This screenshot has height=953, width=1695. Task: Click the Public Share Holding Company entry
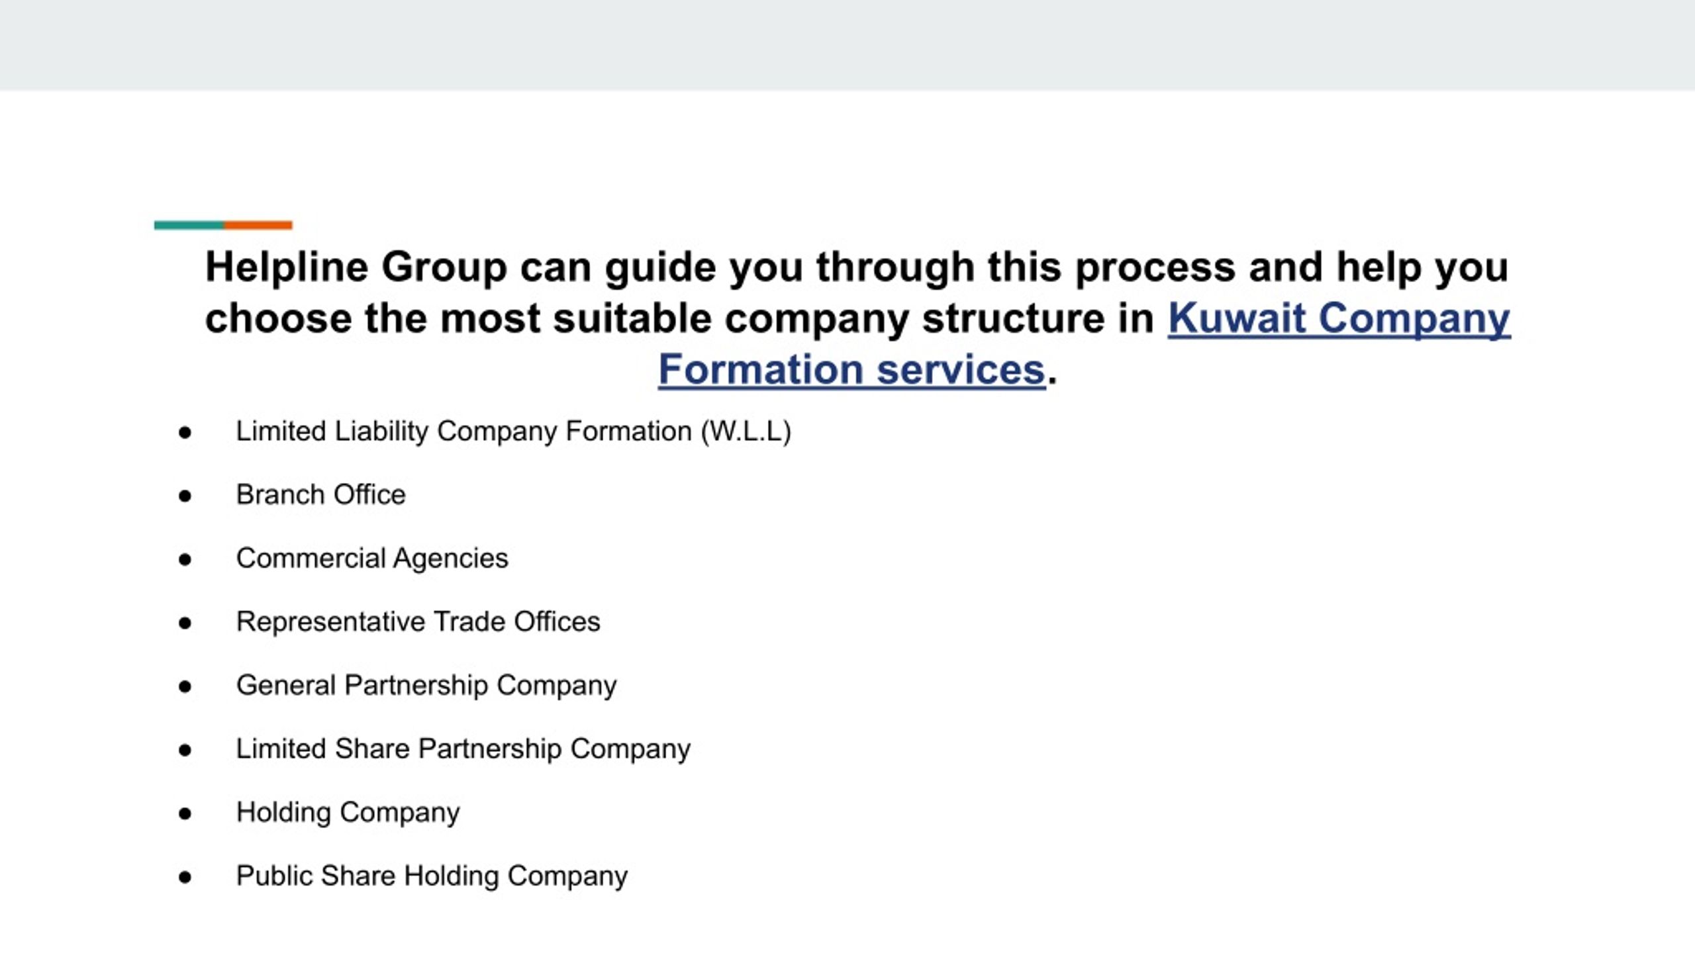tap(432, 876)
